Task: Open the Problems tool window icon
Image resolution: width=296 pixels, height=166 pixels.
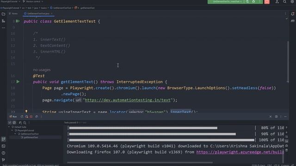Action: pos(3,153)
